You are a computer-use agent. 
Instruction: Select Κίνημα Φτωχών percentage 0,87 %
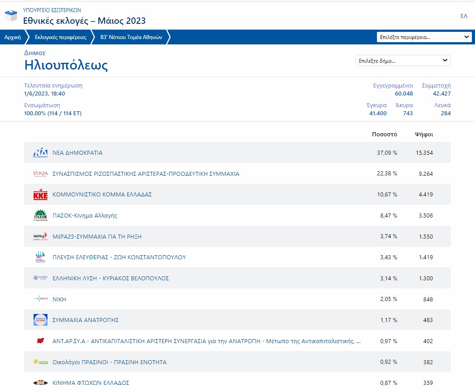tap(388, 383)
